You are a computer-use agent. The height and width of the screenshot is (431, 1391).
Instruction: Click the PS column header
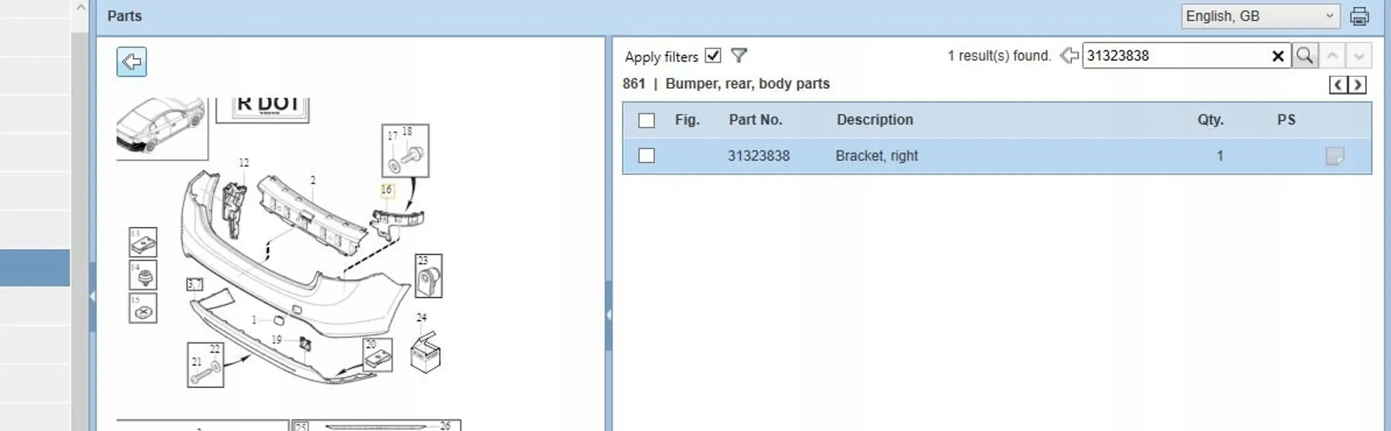1286,120
